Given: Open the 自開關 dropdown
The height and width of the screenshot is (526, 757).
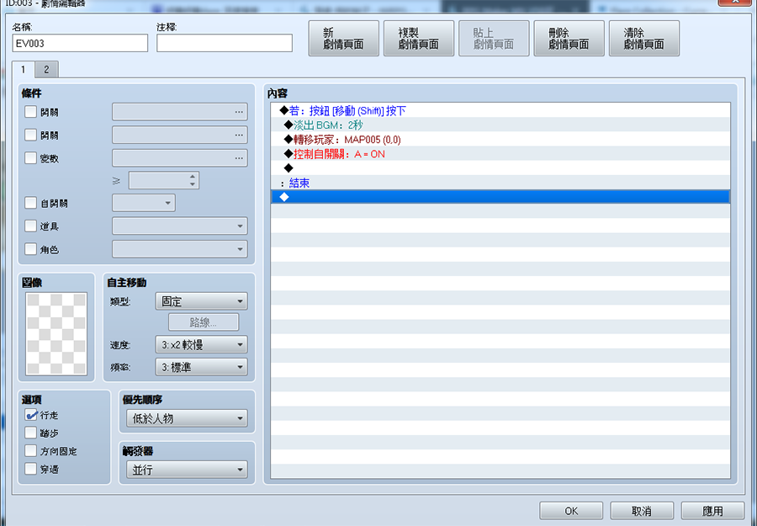Looking at the screenshot, I should click(144, 203).
